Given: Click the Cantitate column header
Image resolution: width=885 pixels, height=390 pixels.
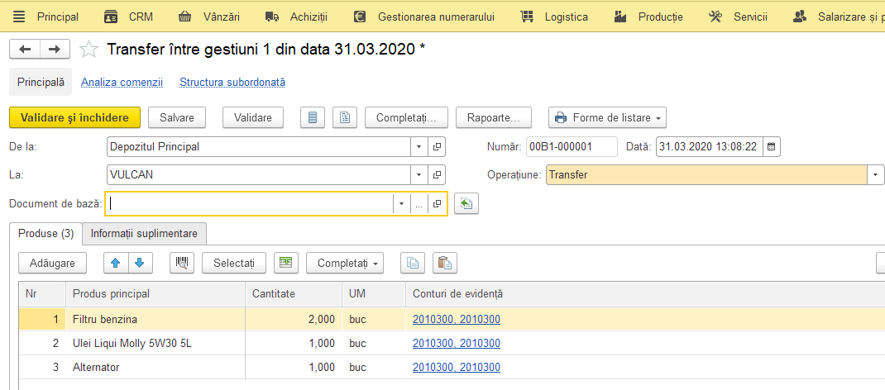Looking at the screenshot, I should pos(294,293).
